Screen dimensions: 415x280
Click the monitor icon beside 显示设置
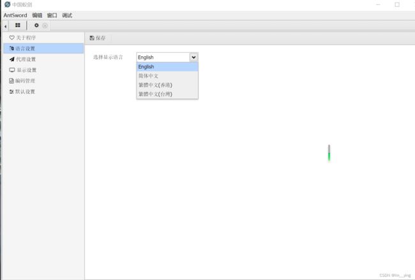(x=12, y=70)
